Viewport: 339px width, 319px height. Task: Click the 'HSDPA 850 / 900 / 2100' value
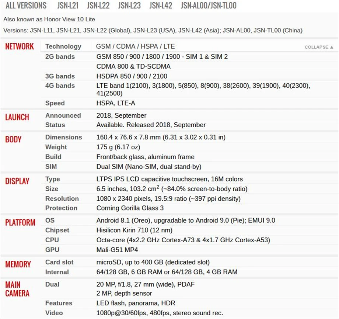pyautogui.click(x=132, y=76)
